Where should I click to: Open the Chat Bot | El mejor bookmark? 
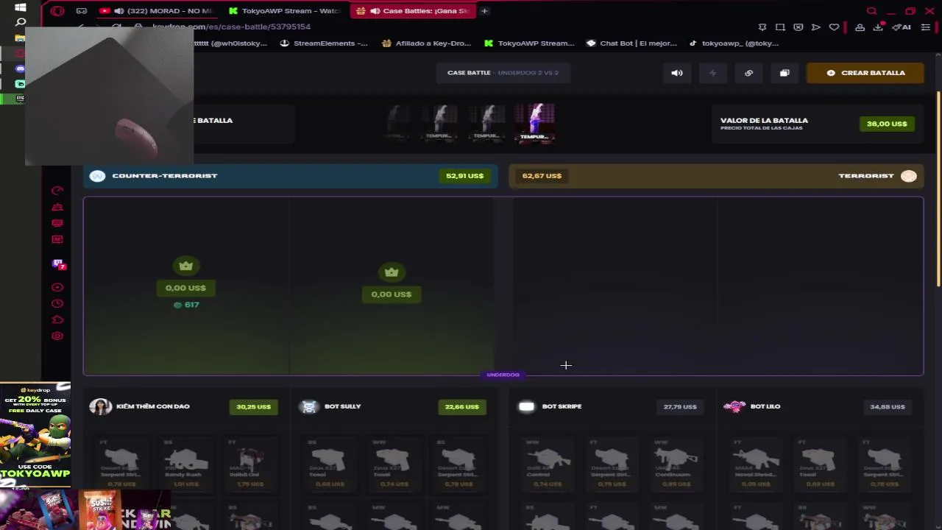coord(631,43)
